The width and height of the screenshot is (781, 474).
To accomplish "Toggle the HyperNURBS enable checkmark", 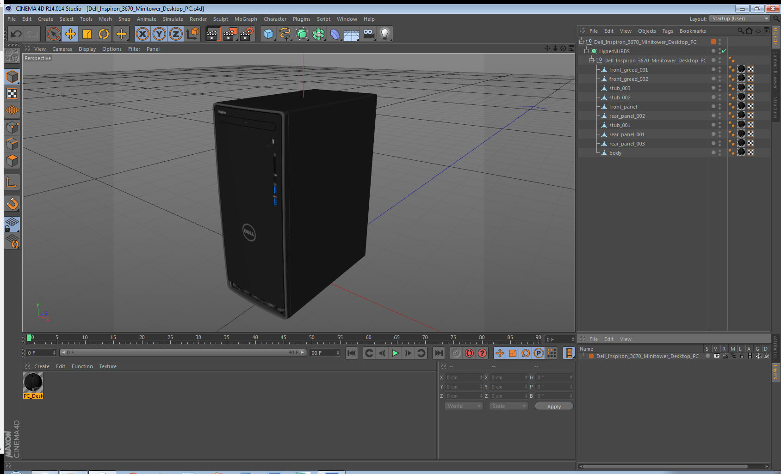I will point(725,51).
